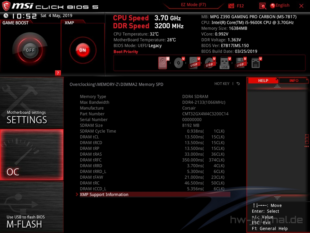This screenshot has width=310, height=233.
Task: Click the DRAM tRFC row label
Action: [91, 160]
